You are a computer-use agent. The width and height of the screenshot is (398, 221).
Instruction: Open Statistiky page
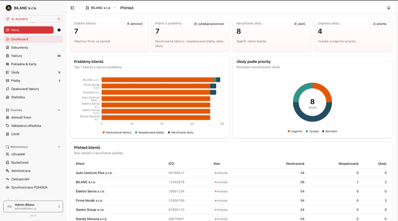33,97
